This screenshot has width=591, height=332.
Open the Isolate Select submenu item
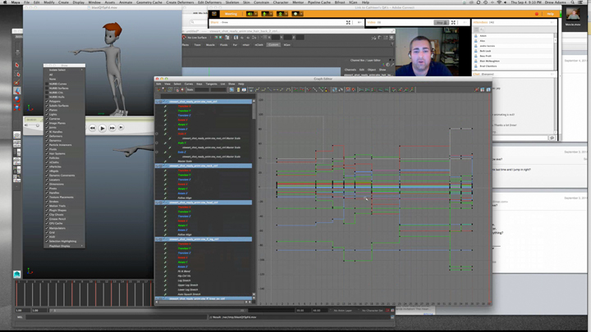57,70
